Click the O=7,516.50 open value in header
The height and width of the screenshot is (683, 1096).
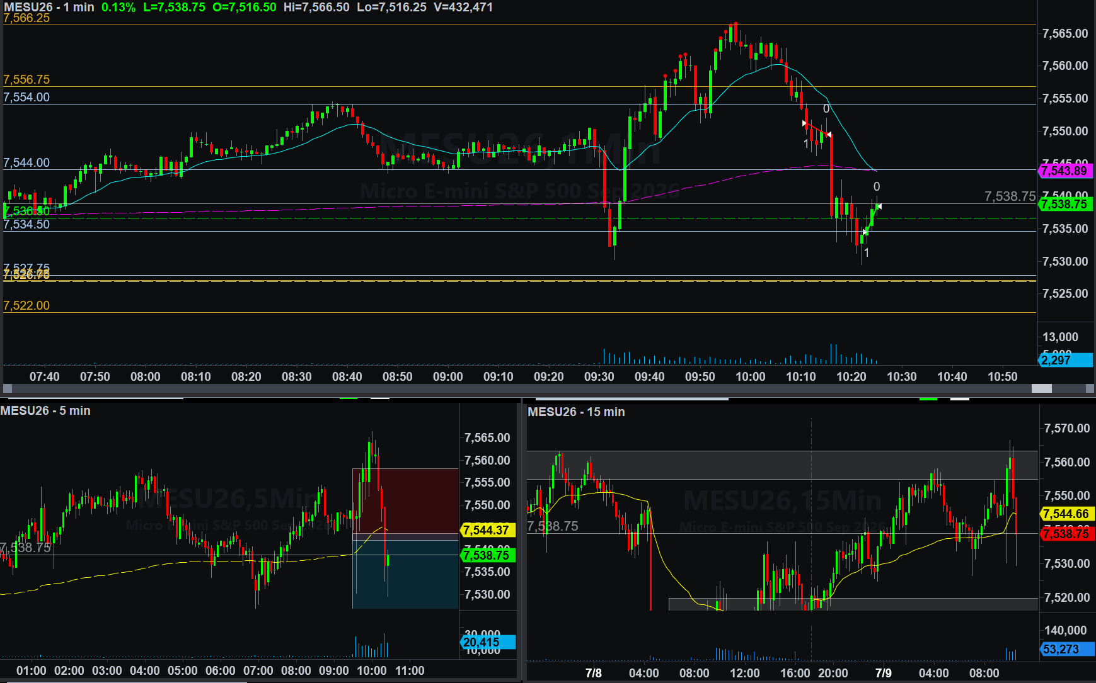point(245,7)
